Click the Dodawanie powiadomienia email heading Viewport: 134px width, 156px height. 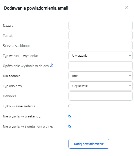36,8
